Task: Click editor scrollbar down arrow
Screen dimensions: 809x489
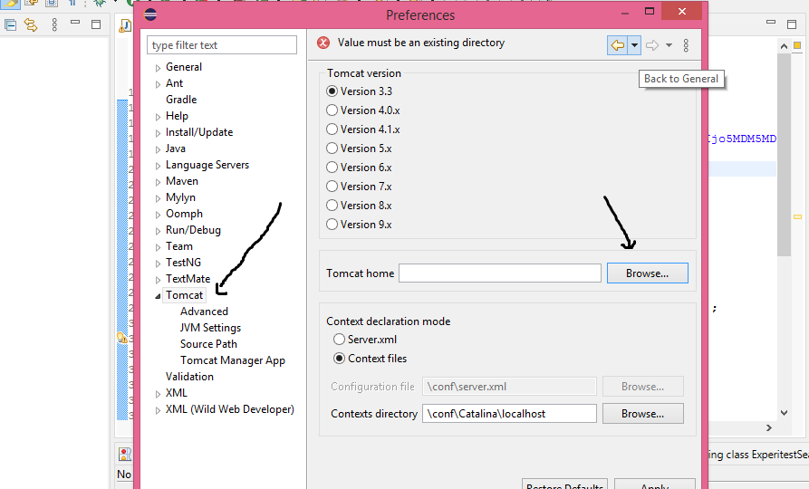Action: coord(784,413)
